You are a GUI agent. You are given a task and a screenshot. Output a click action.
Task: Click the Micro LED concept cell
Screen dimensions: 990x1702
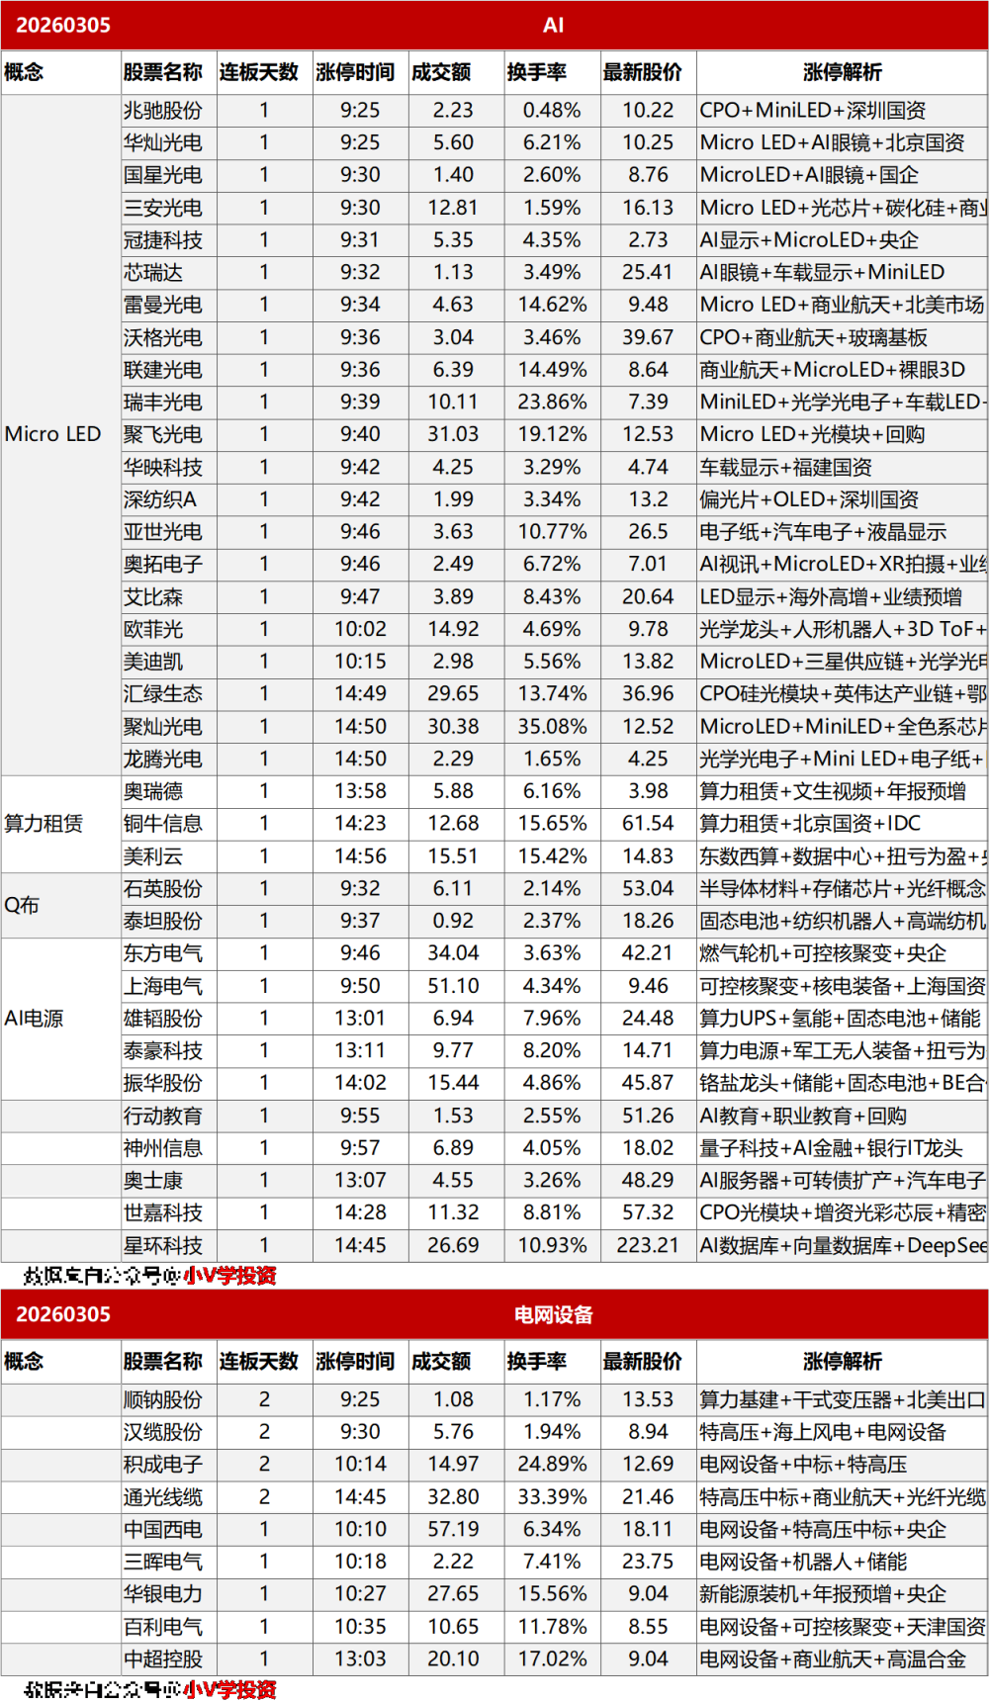tap(53, 434)
